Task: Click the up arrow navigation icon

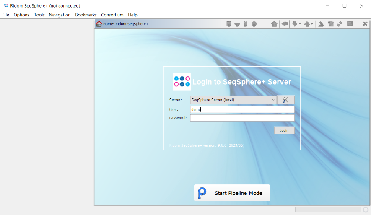Action: coord(307,24)
